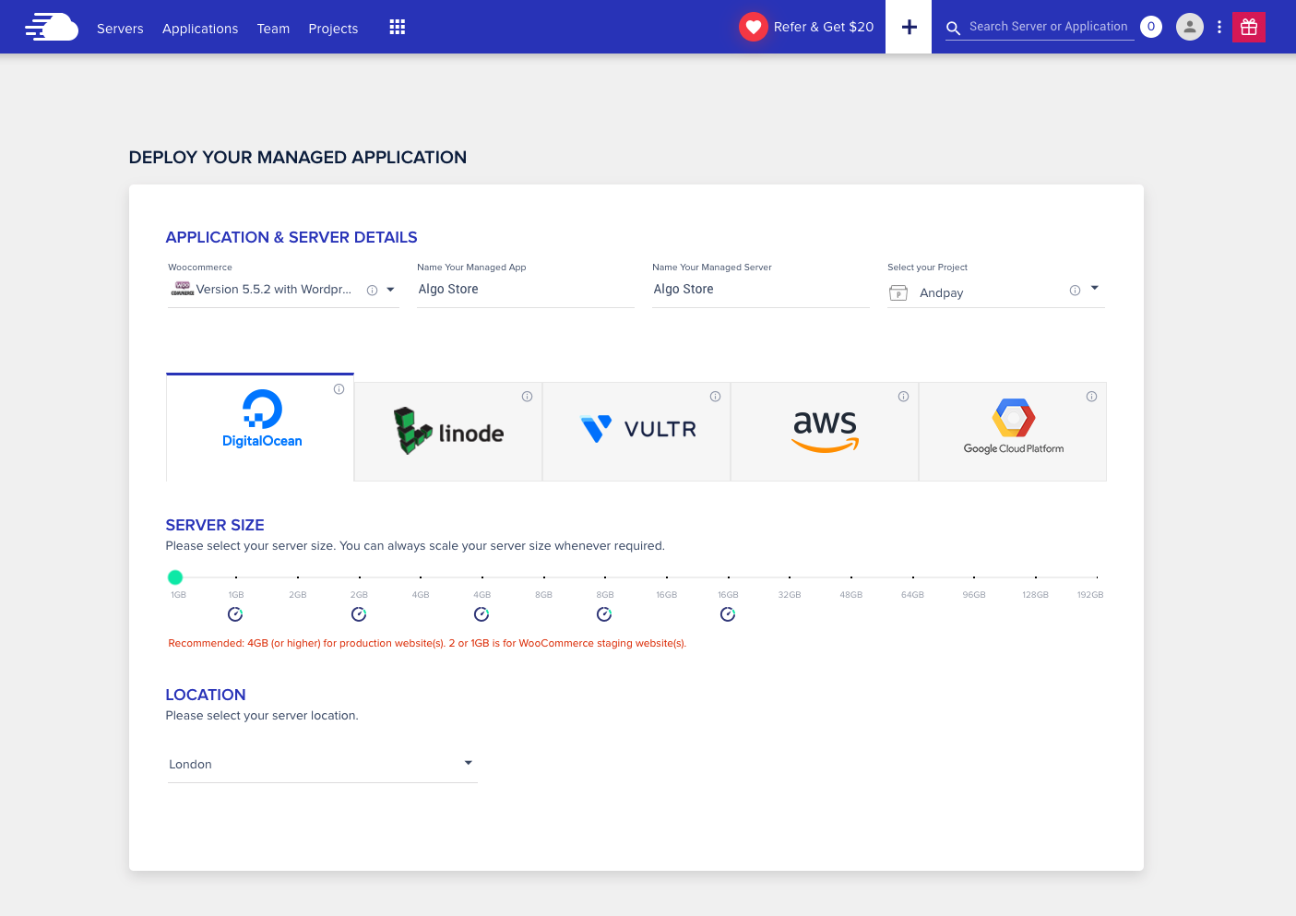The width and height of the screenshot is (1296, 916).
Task: Expand the Woocommerce version dropdown
Action: (x=390, y=289)
